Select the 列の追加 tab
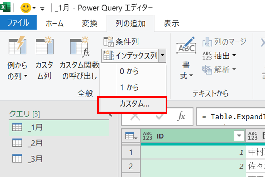The width and height of the screenshot is (265, 177). (131, 24)
